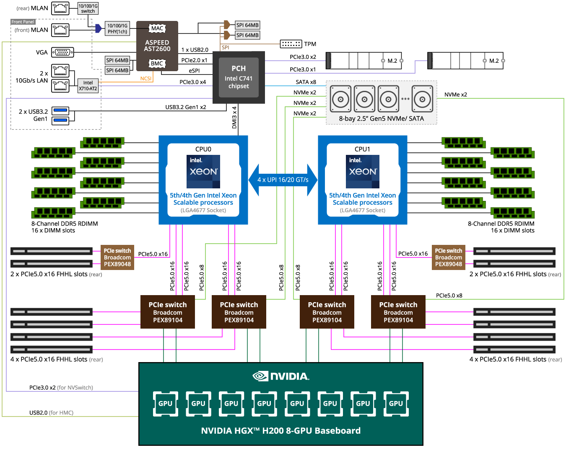Click the fourth PEX89104 PCIe switch from left

[398, 312]
